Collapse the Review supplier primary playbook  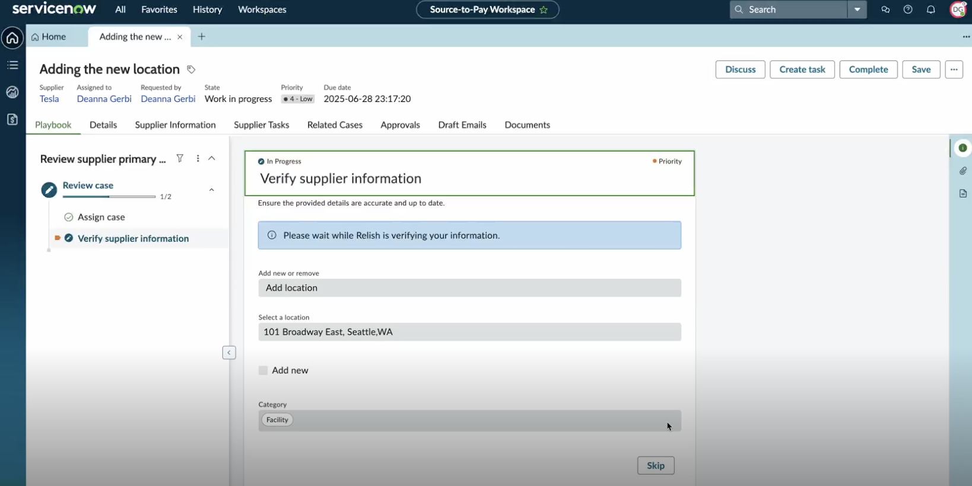click(x=212, y=158)
